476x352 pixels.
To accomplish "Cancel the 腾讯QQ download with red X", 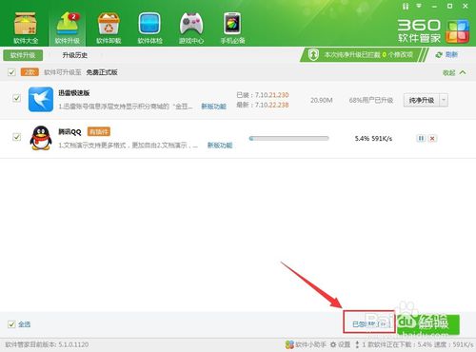I will click(432, 138).
